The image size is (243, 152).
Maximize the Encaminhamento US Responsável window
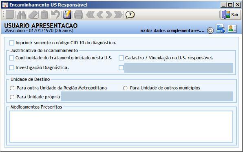pos(230,5)
